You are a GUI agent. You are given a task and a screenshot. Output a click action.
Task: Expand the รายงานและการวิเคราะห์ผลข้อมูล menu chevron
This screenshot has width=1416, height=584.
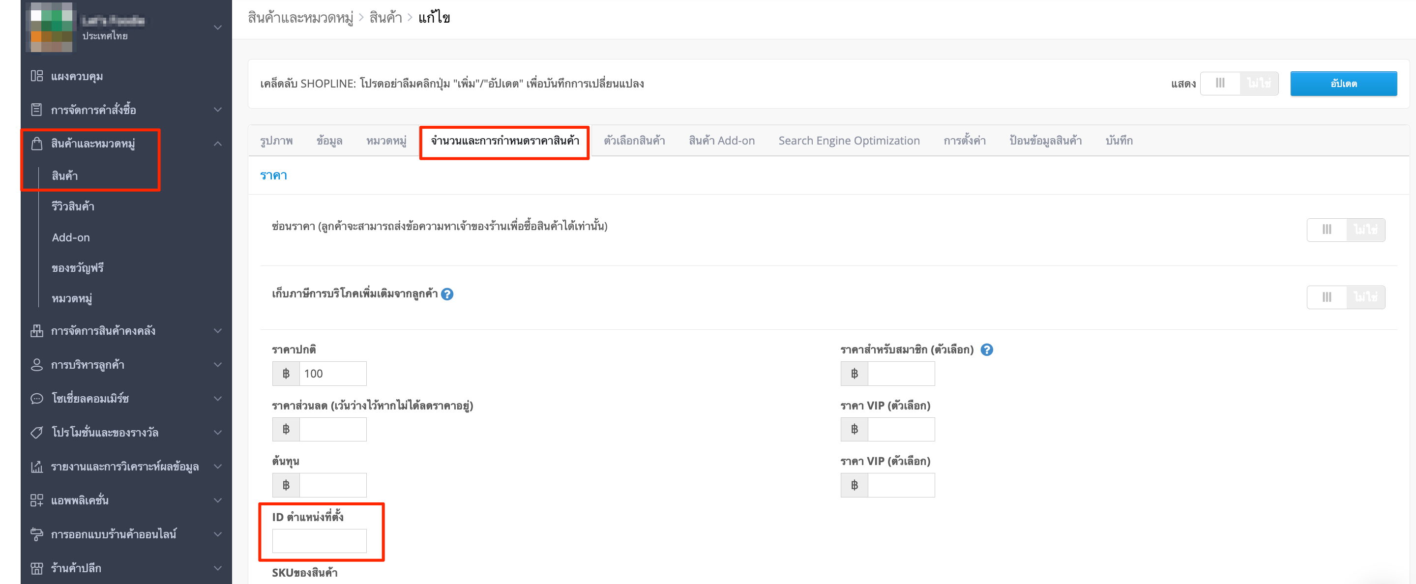pos(218,467)
